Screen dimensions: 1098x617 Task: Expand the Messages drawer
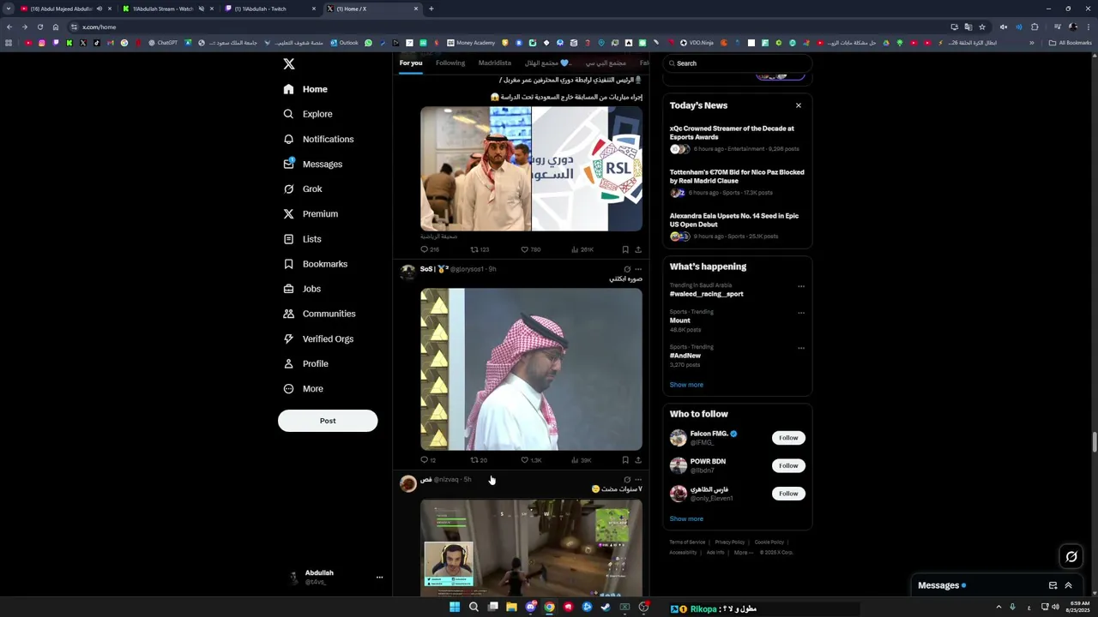pos(1068,586)
